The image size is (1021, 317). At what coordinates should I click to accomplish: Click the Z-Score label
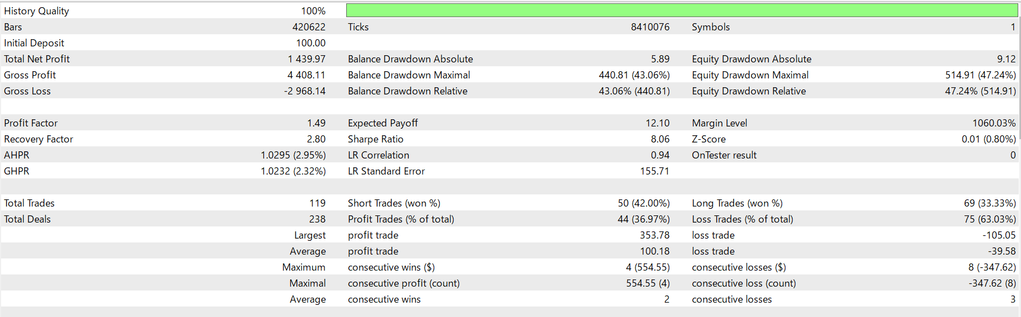[709, 139]
